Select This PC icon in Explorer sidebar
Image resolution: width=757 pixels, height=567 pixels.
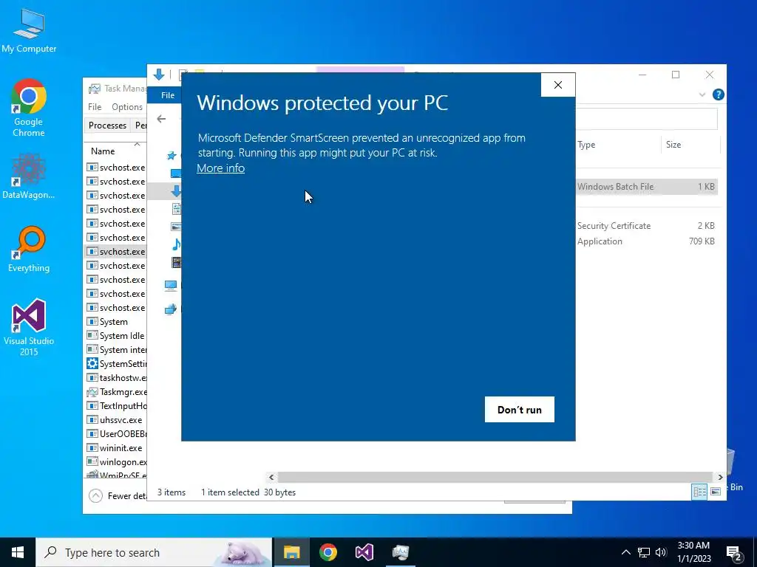pos(171,286)
